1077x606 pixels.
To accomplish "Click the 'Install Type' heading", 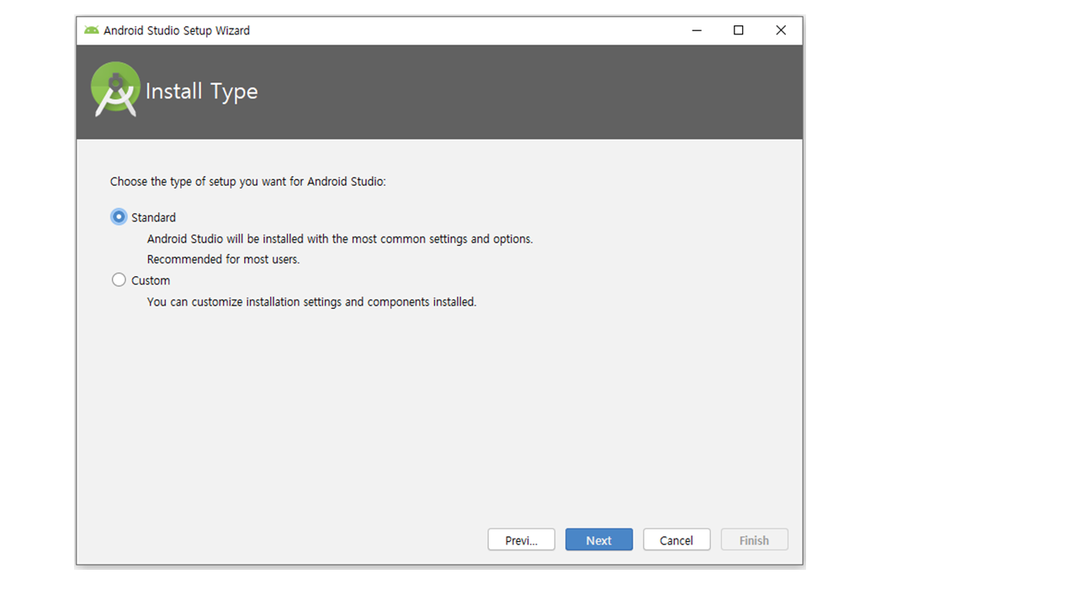I will [202, 91].
